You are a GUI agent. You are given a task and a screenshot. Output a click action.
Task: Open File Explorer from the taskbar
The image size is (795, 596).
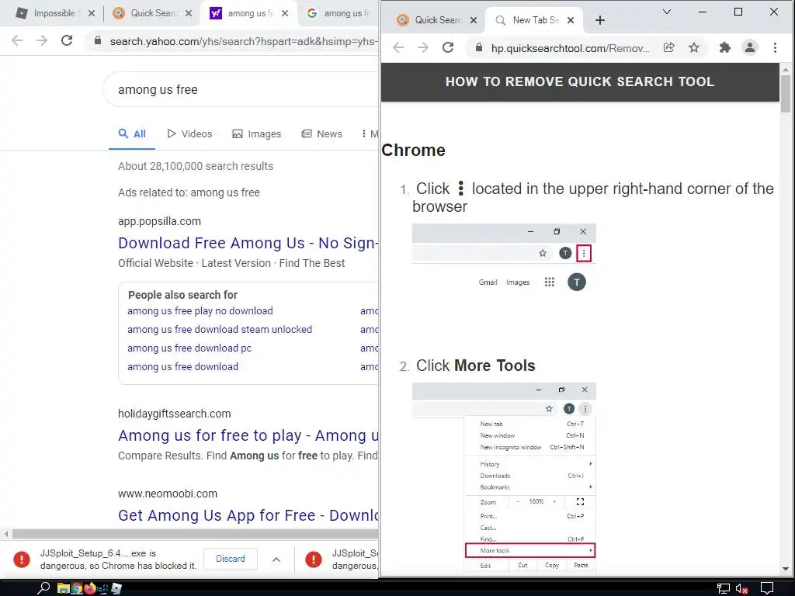[x=63, y=588]
